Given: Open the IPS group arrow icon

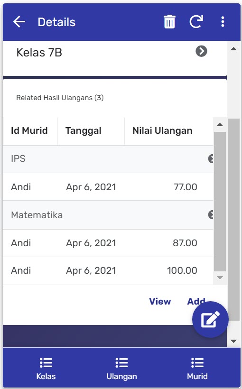Looking at the screenshot, I should [211, 158].
